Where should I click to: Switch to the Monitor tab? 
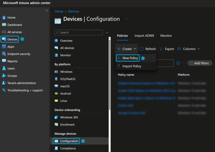166,36
